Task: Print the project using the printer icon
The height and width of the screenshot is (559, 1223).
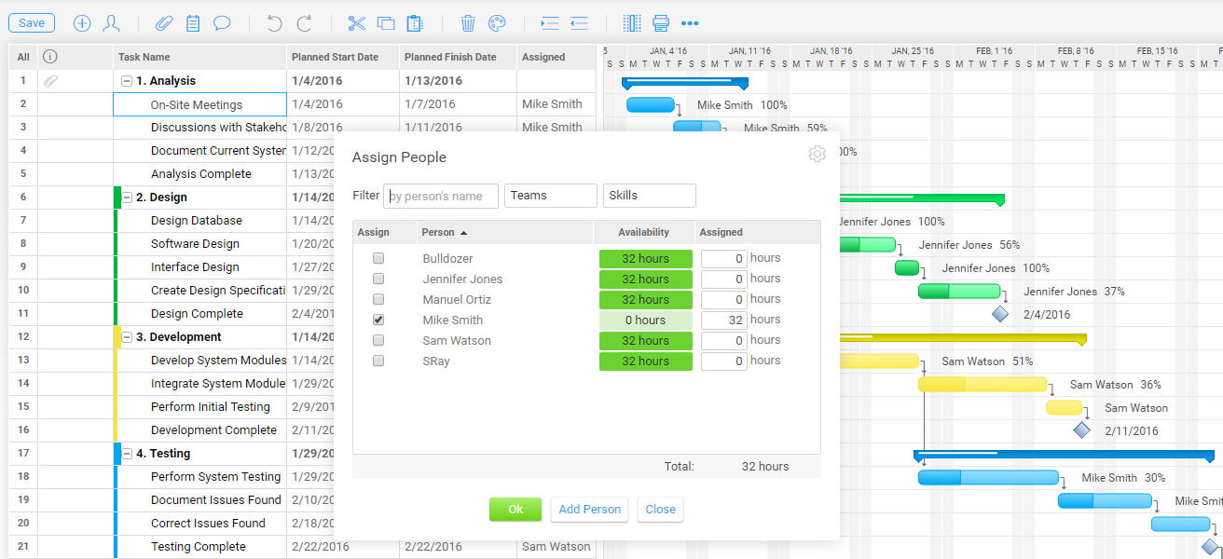Action: [x=659, y=23]
